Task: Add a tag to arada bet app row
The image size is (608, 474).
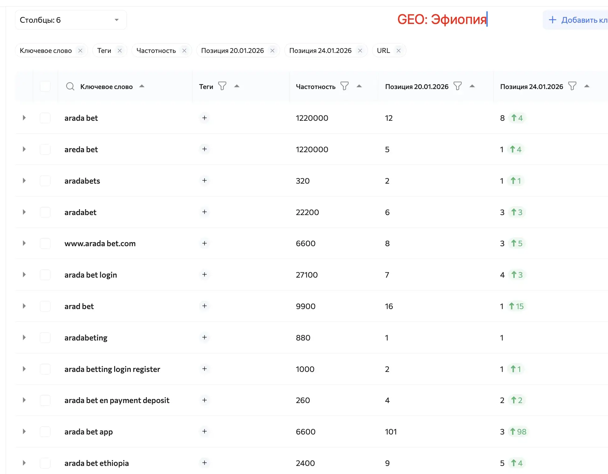Action: pos(204,431)
